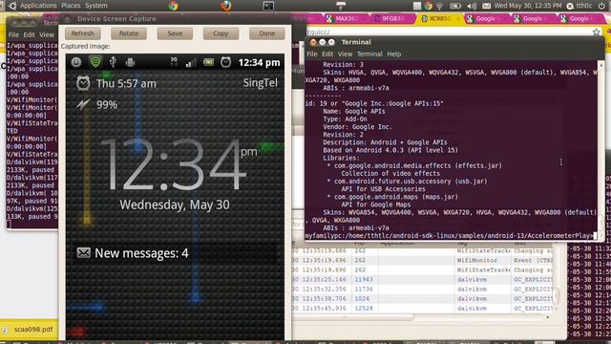Click 'Captured image:' label in Device Screen Capture
The height and width of the screenshot is (344, 611).
pyautogui.click(x=85, y=46)
